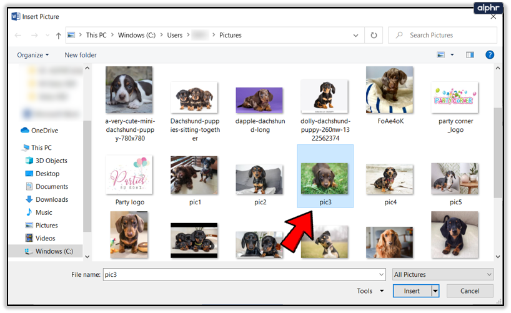Open the Videos folder in sidebar

click(40, 238)
